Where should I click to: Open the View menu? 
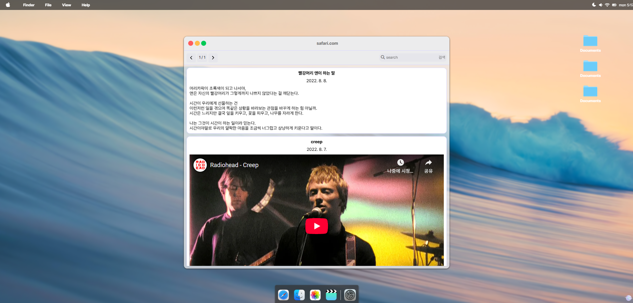tap(66, 5)
